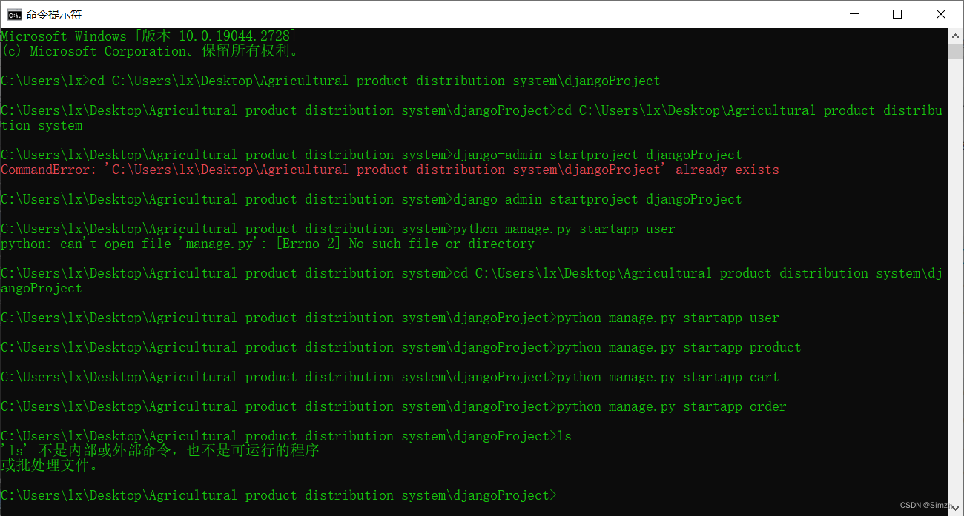Click the 'python manage.py startapp product' command
This screenshot has width=964, height=516.
tap(679, 347)
